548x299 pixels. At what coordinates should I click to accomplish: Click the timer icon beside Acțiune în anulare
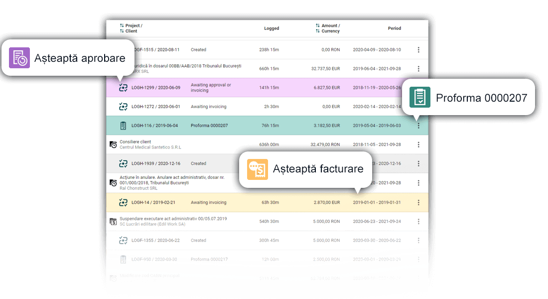(x=113, y=182)
